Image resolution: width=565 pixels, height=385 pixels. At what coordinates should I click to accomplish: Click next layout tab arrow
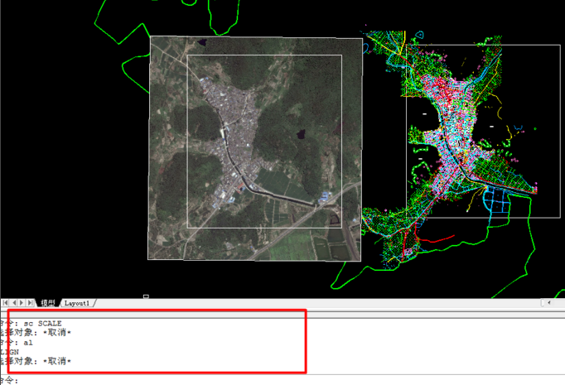[x=23, y=304]
